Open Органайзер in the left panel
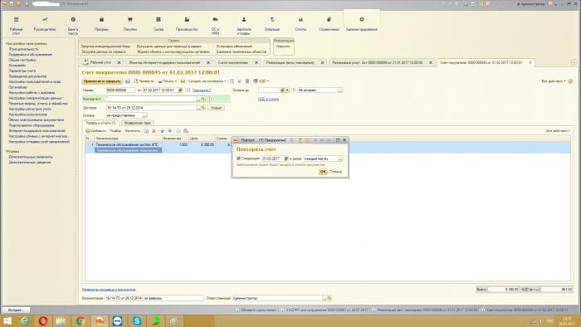 click(18, 87)
